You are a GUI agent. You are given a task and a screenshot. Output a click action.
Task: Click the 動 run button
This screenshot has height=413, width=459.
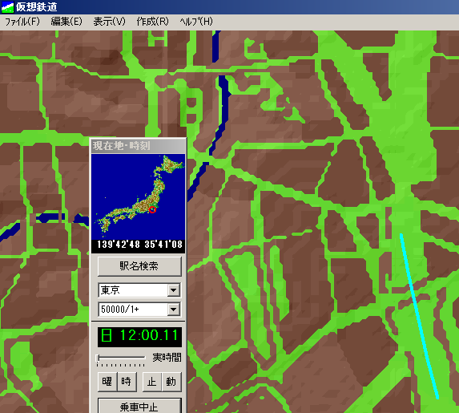point(171,382)
